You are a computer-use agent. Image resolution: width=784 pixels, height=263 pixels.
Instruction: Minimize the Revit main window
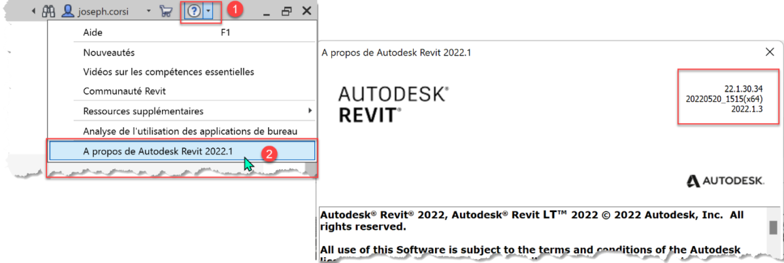coord(266,12)
